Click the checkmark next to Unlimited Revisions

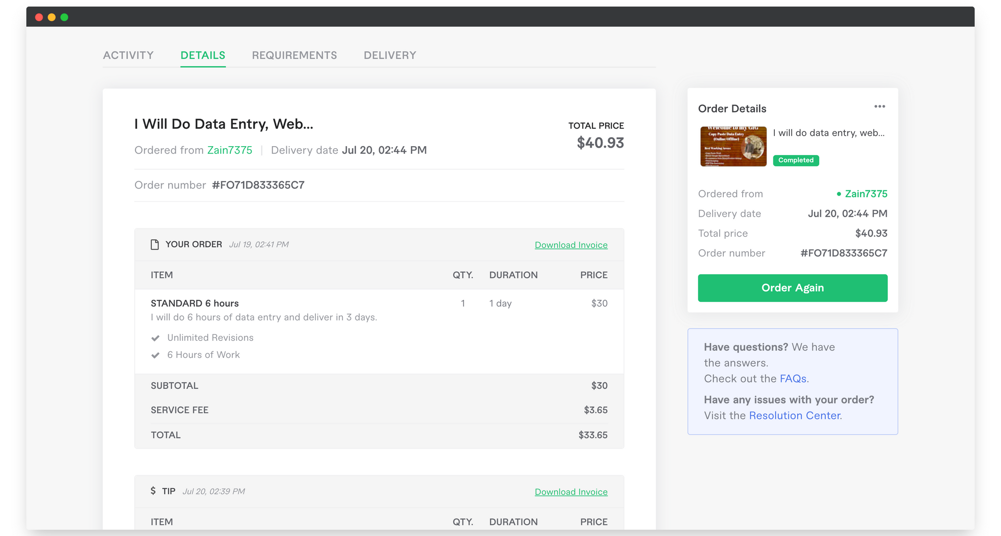156,338
